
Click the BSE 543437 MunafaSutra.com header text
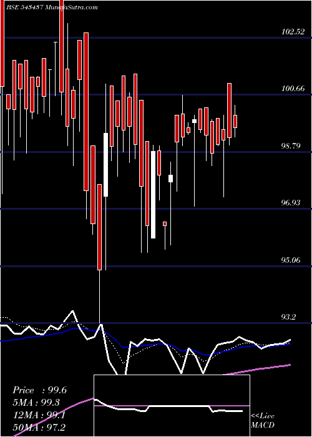point(52,7)
